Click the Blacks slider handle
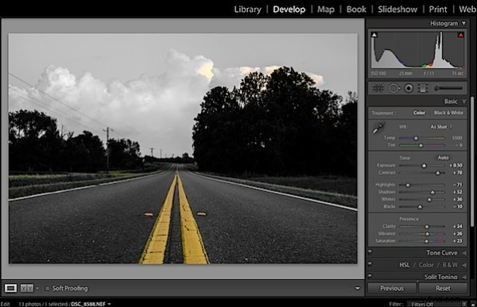 click(x=420, y=207)
